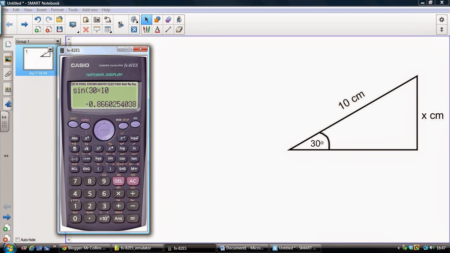
Task: Open the Insert menu
Action: pyautogui.click(x=42, y=10)
